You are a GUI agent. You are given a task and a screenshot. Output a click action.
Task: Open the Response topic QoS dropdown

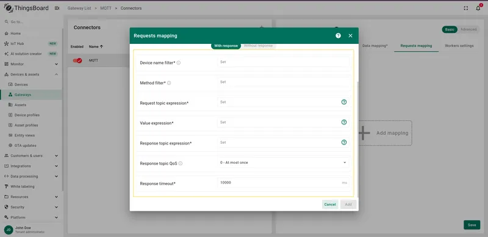click(x=283, y=163)
